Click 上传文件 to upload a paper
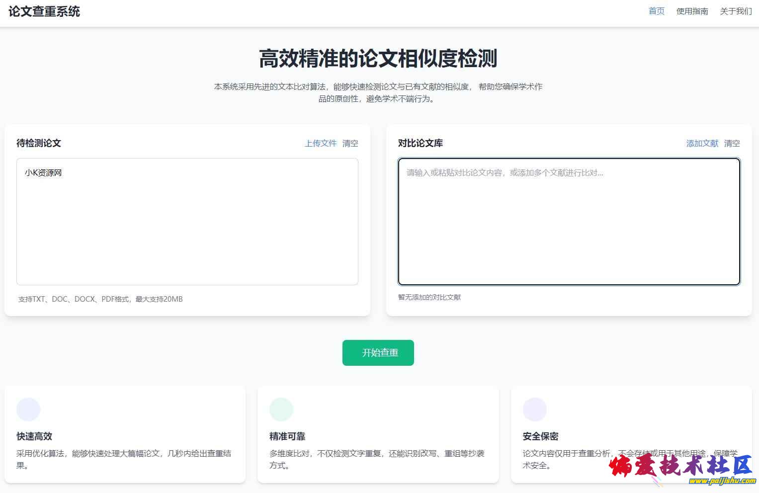Viewport: 759px width, 493px height. [x=321, y=143]
